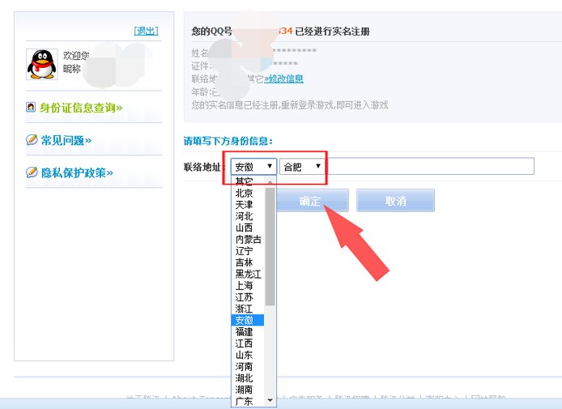Select 黑龙江 in the province list
Viewport: 562px width, 409px height.
pyautogui.click(x=248, y=274)
